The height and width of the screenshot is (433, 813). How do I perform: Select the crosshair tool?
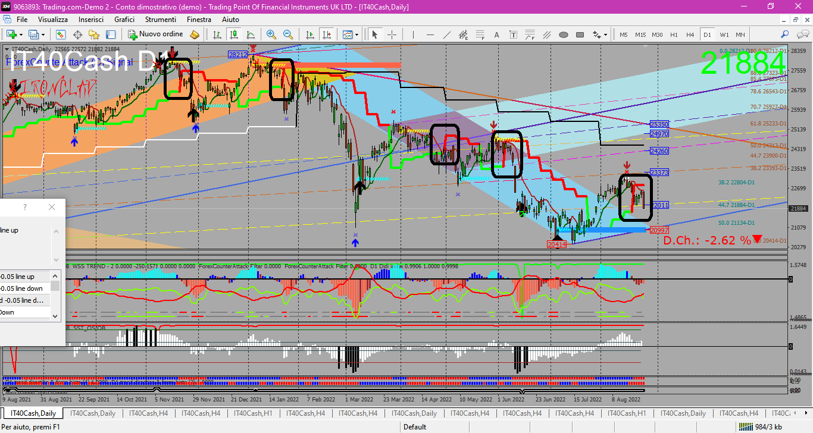click(392, 34)
